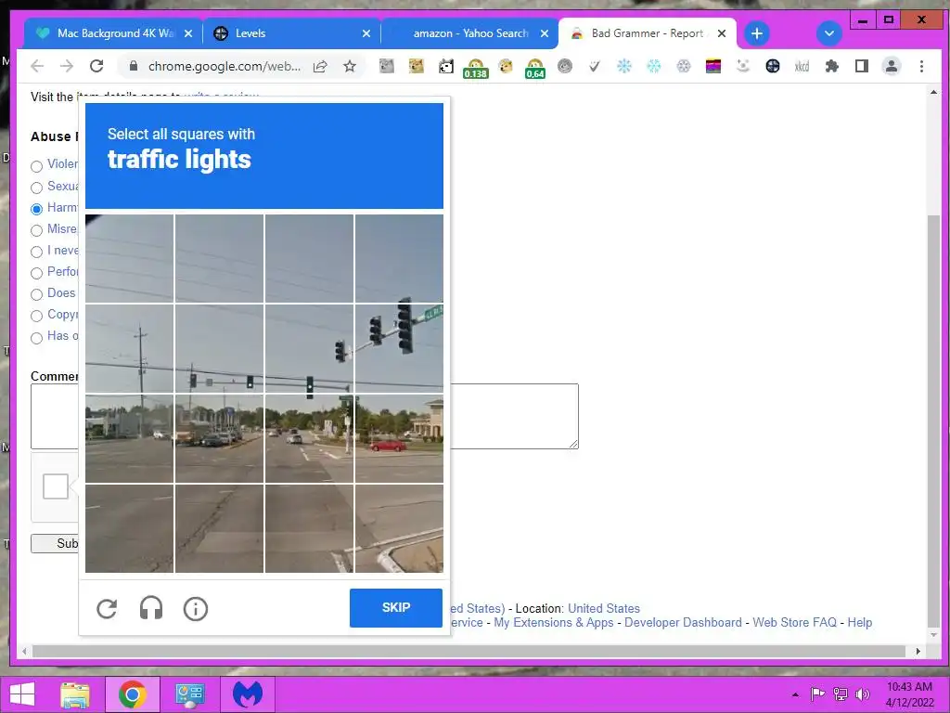
Task: Click the colorful striped extension icon
Action: 713,66
